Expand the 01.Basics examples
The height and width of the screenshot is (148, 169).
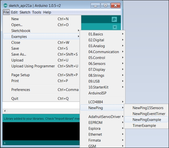pos(103,34)
